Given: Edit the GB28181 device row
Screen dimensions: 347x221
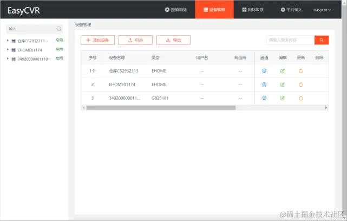Looking at the screenshot, I should click(283, 98).
